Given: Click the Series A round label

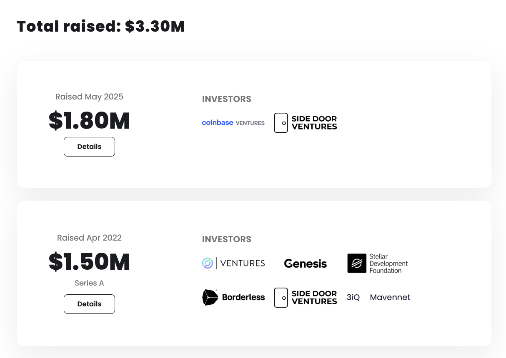Looking at the screenshot, I should (89, 283).
